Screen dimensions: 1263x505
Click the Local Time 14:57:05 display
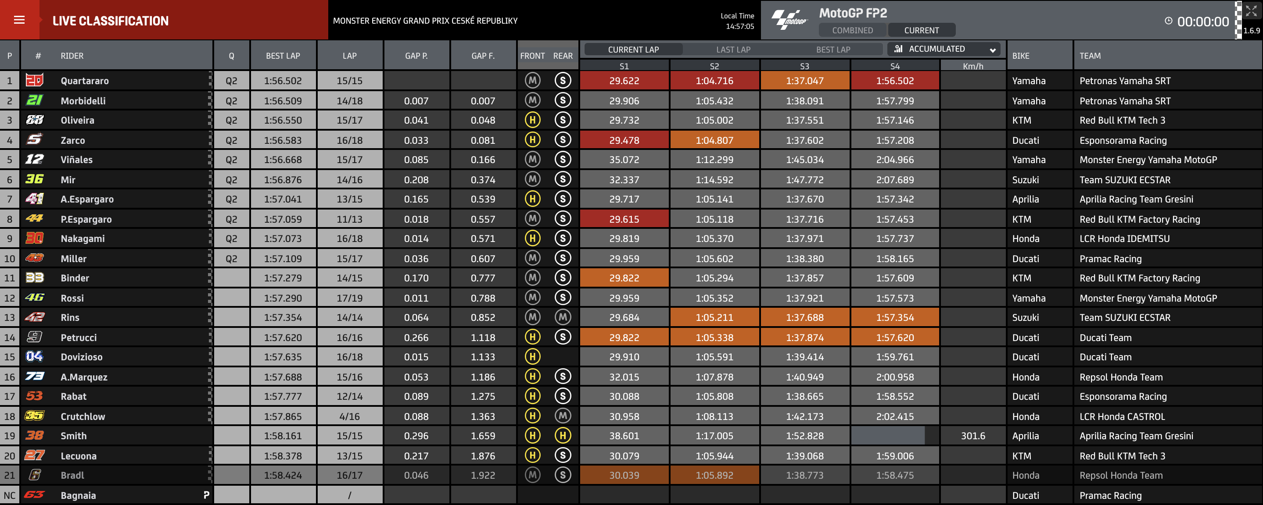pos(737,21)
